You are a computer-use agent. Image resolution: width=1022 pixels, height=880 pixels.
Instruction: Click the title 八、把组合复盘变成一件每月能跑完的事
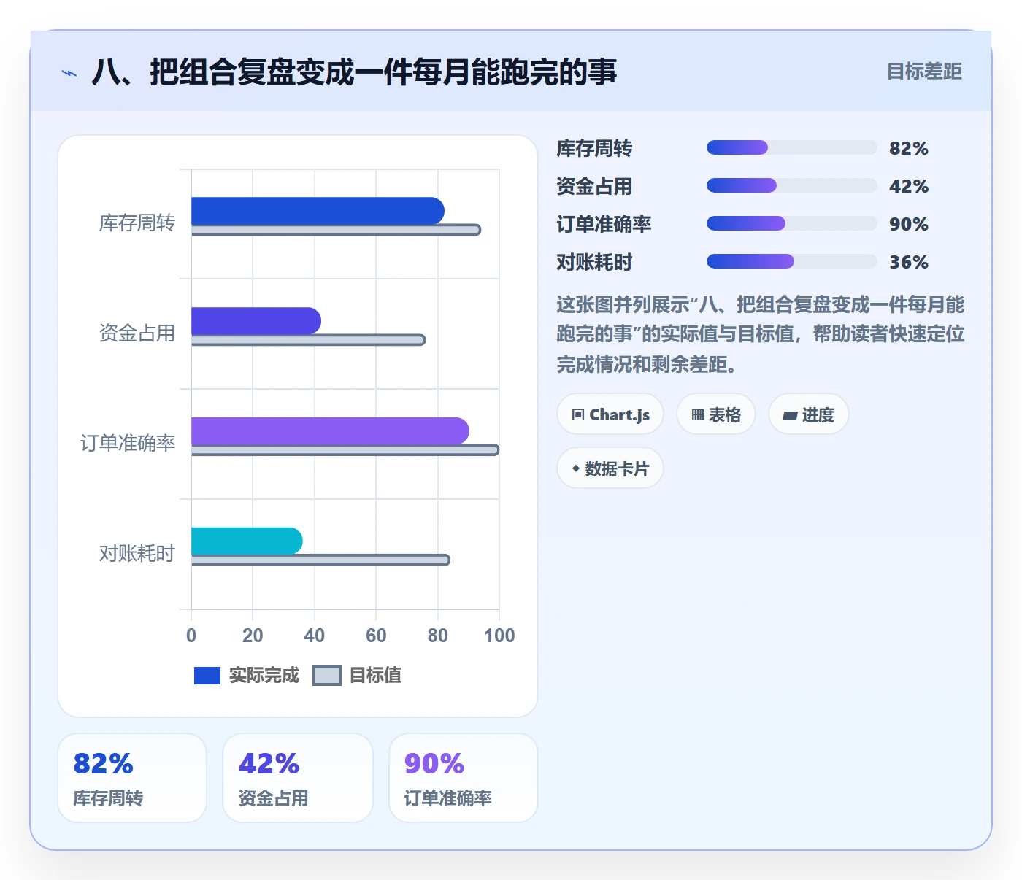point(354,72)
